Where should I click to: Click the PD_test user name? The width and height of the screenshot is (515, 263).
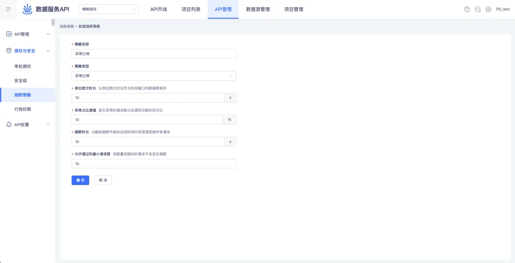[503, 9]
